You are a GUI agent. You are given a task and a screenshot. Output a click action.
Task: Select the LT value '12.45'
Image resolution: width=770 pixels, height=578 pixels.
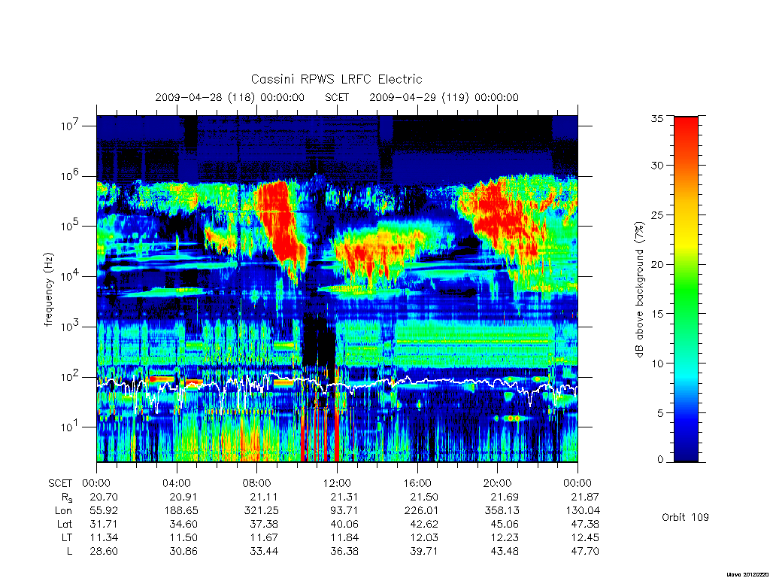[585, 537]
